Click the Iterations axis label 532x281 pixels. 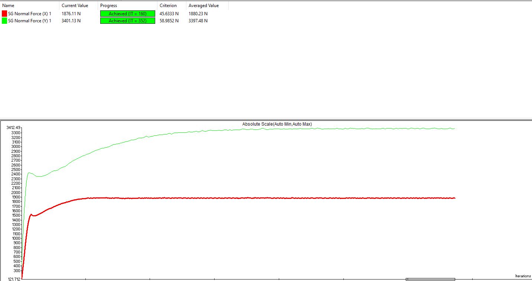click(523, 276)
